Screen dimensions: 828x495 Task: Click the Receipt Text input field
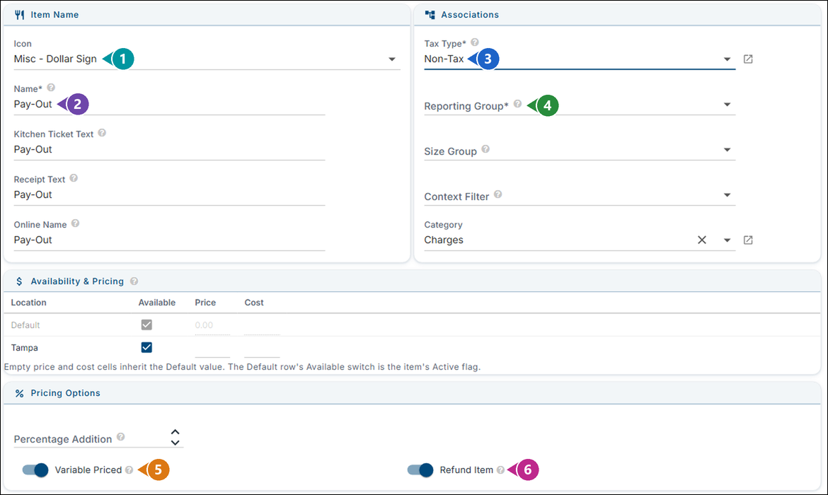169,194
